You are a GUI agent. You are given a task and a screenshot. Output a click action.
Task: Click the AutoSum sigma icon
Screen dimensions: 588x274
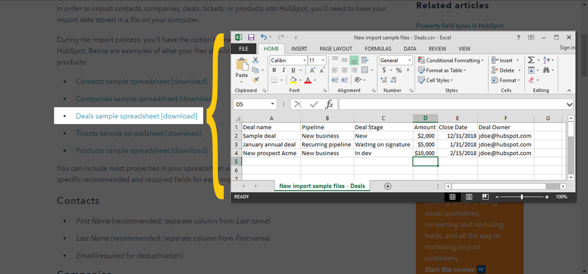point(531,60)
